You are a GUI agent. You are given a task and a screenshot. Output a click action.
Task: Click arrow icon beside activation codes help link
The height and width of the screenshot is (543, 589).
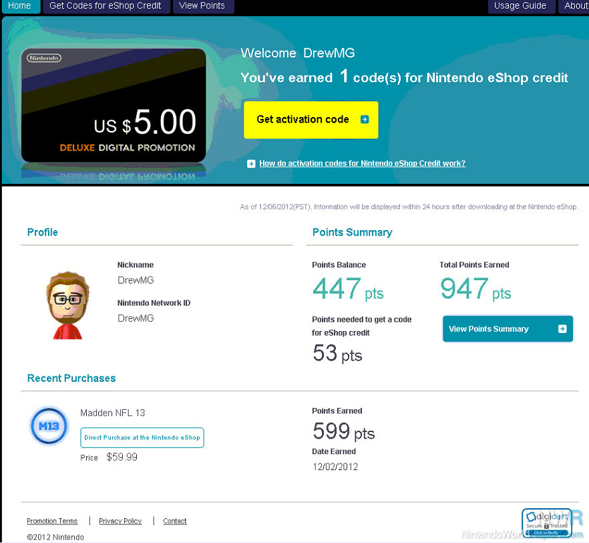tap(251, 164)
